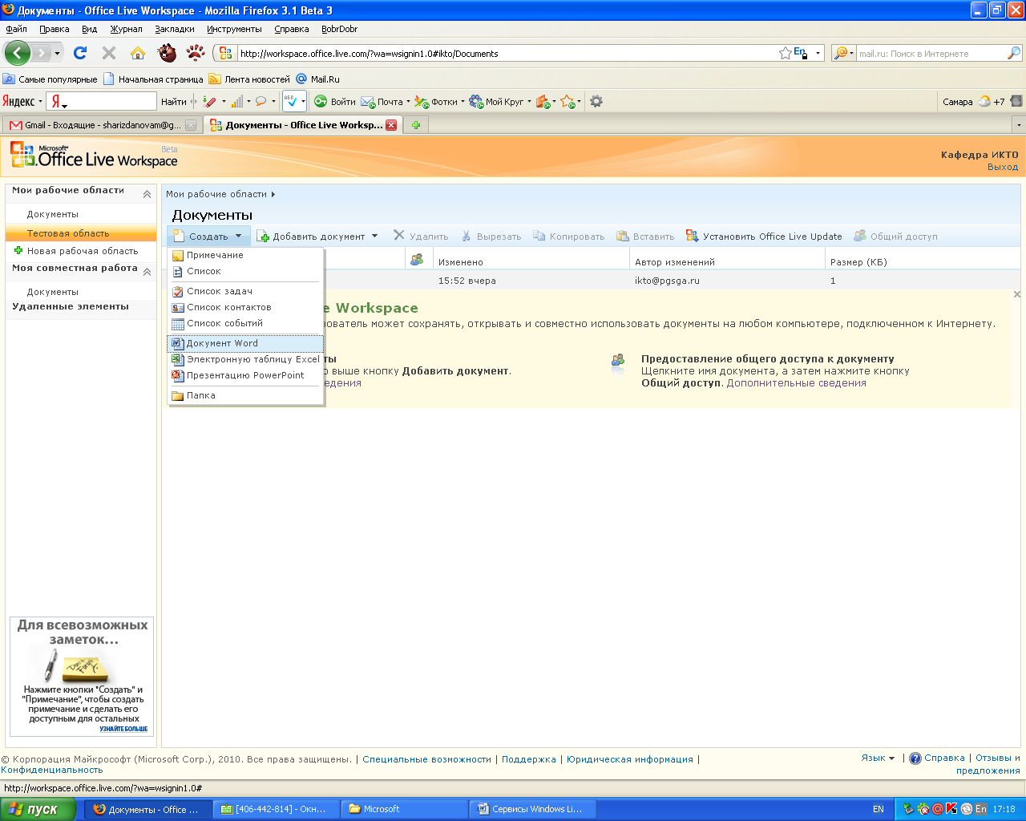
Task: Click Копировать in the document toolbar
Action: tap(568, 237)
